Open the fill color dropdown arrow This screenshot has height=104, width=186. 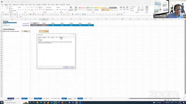[x=30, y=10]
